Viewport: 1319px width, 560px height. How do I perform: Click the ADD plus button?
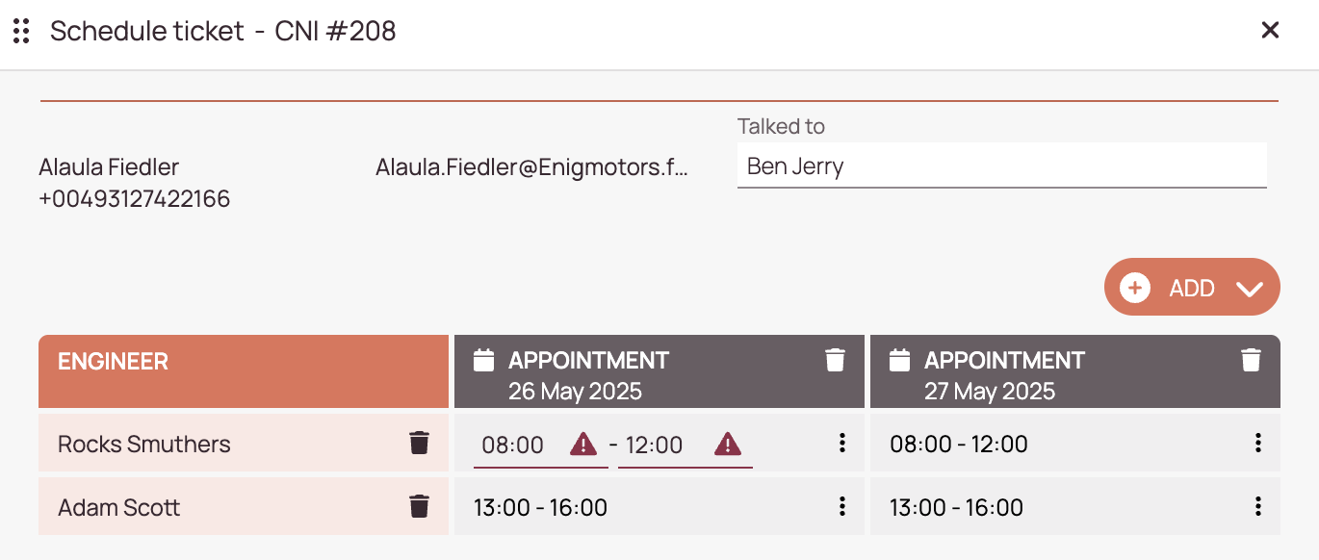coord(1135,288)
